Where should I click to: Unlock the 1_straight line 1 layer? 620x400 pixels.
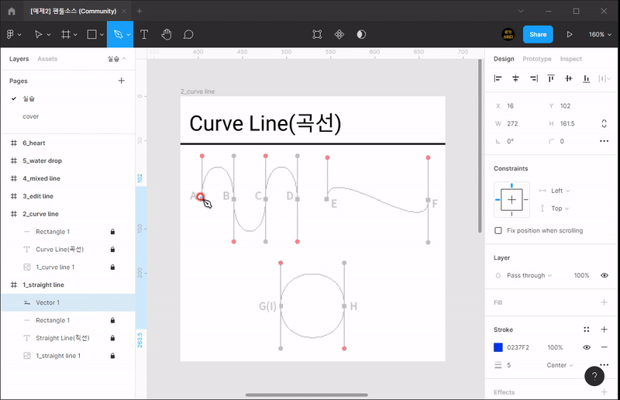tap(112, 356)
